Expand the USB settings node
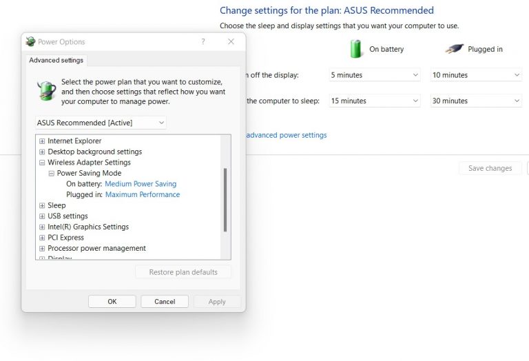 click(x=42, y=216)
